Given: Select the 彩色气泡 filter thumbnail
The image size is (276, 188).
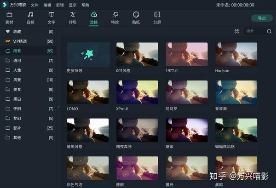Looking at the screenshot, I should (x=88, y=168).
